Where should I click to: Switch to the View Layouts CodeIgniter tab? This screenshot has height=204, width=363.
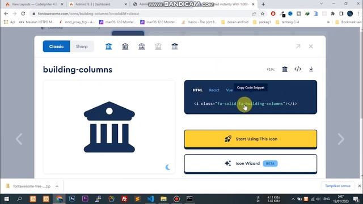point(34,4)
